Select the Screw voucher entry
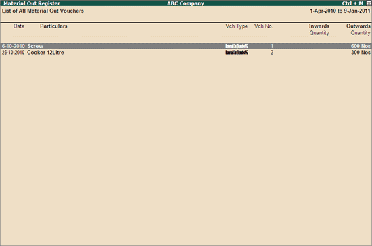372x246 pixels. (x=186, y=46)
